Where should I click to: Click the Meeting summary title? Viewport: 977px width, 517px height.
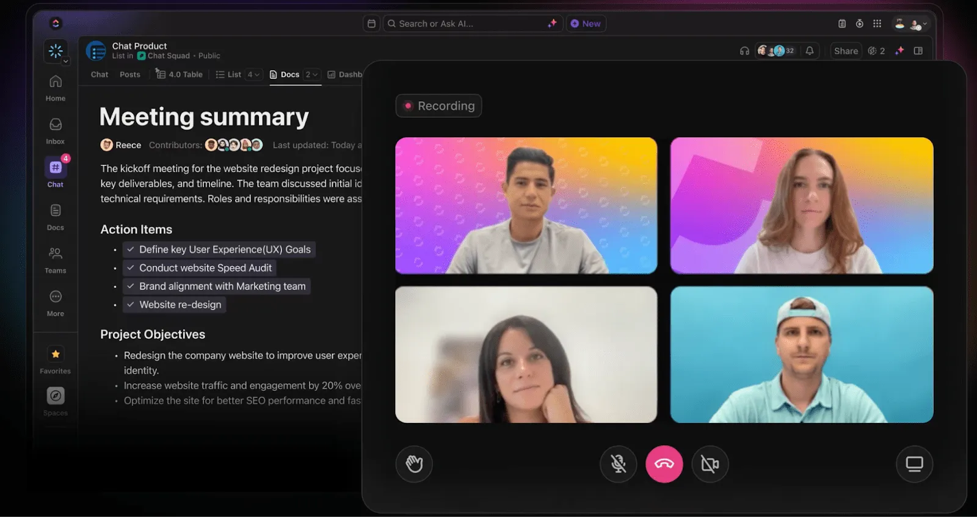[204, 117]
